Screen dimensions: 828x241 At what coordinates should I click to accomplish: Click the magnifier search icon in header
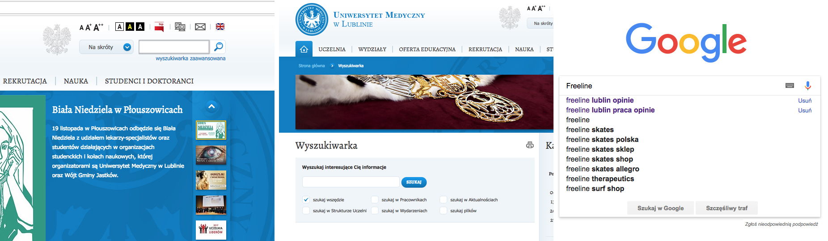(219, 47)
